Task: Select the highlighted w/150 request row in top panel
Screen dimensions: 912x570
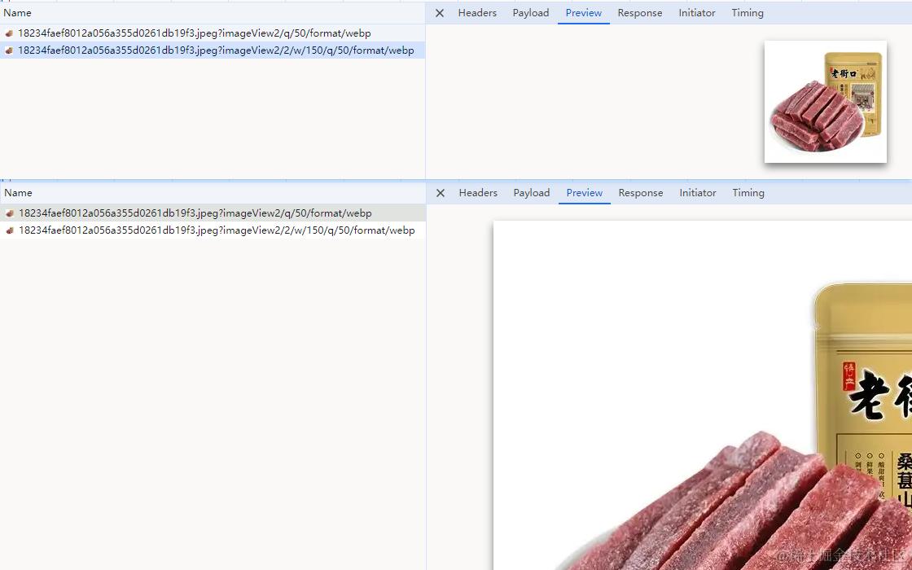Action: (x=212, y=50)
